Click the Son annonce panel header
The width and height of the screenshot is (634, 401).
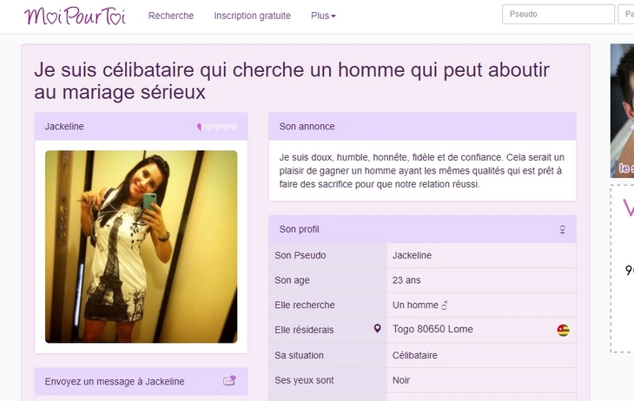423,127
